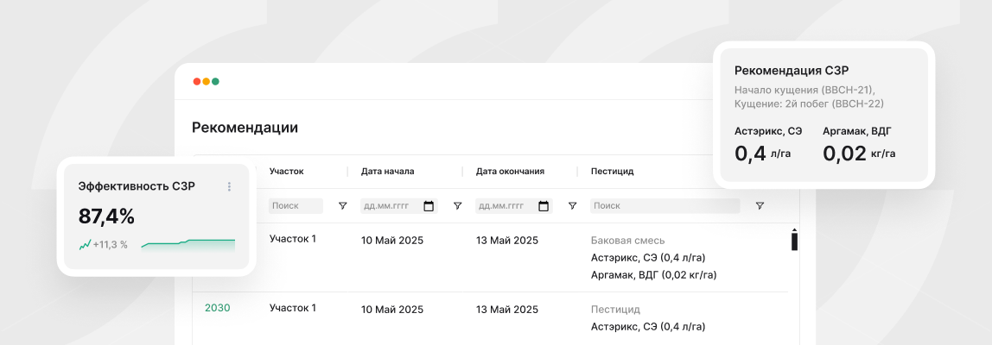Screen dimensions: 992x345
Task: Open recommendation link 2030
Action: click(x=217, y=308)
